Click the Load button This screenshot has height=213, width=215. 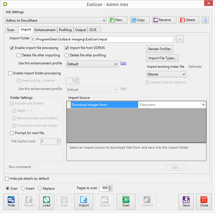pyautogui.click(x=46, y=202)
